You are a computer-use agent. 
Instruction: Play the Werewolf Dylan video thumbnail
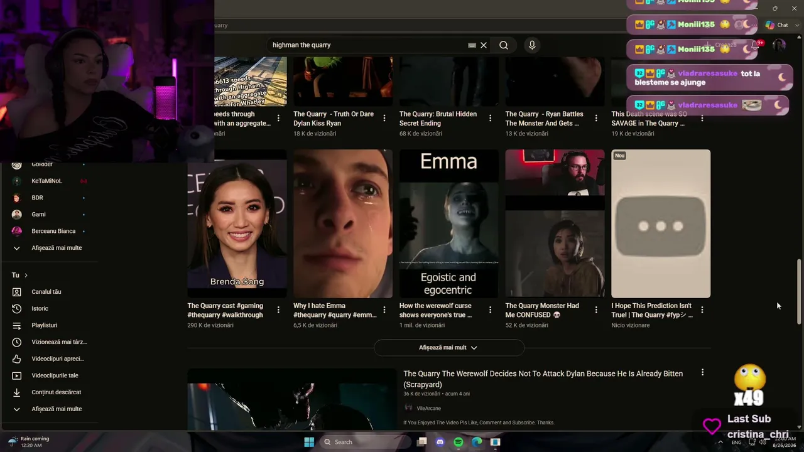292,399
